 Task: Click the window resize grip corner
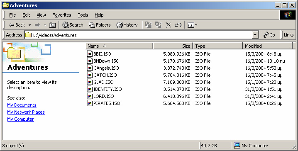(x=293, y=146)
